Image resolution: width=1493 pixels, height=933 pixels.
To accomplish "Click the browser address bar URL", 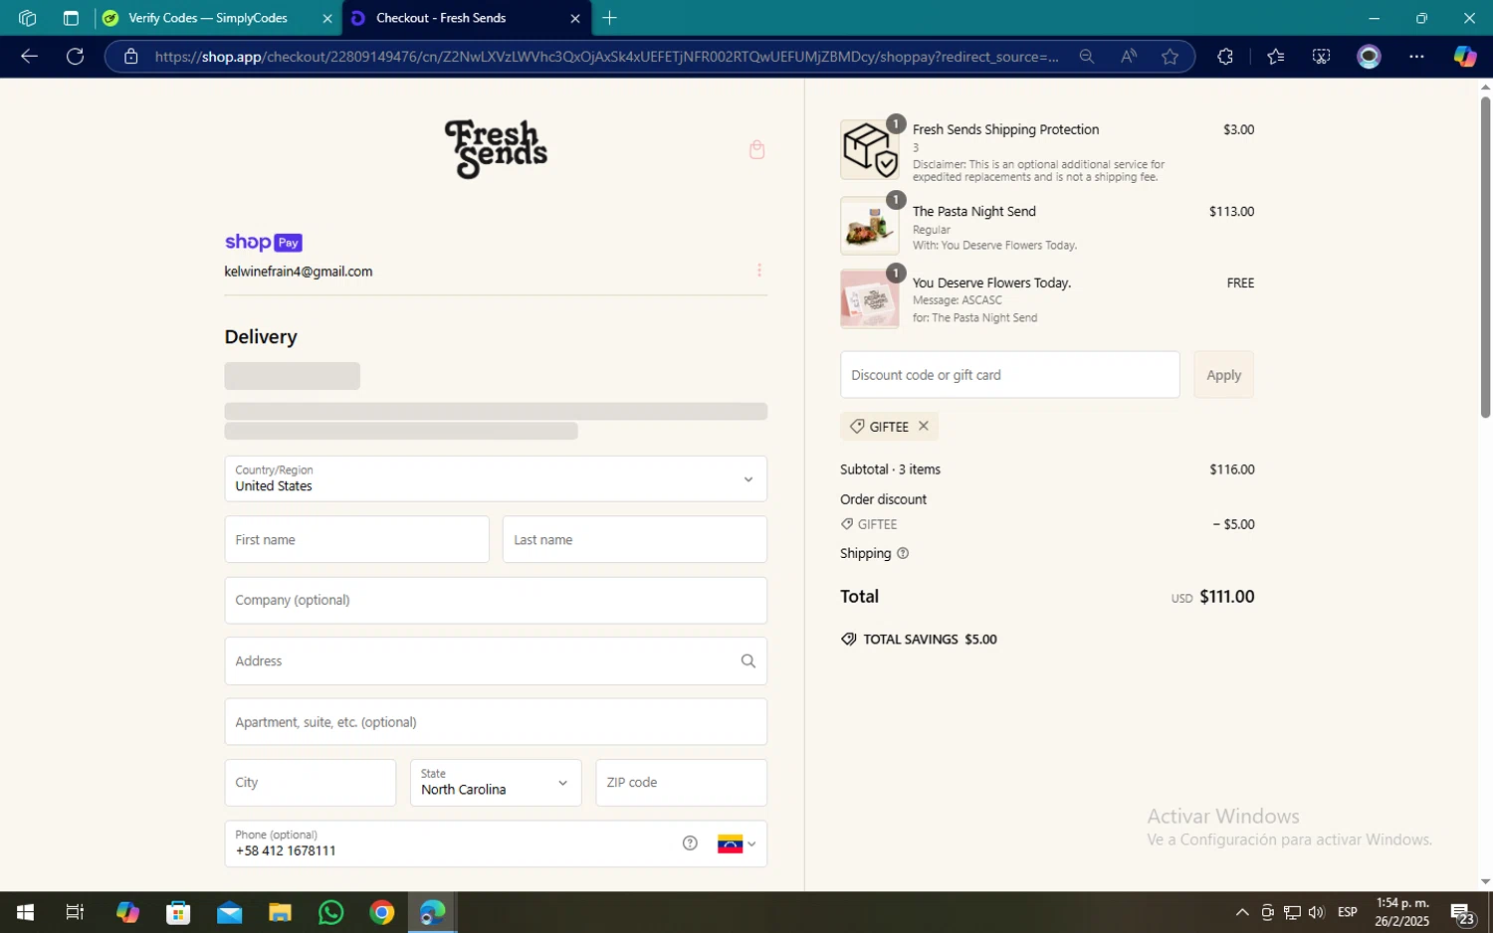I will [607, 57].
